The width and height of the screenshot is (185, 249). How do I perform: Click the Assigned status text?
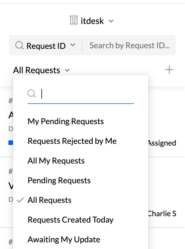[162, 143]
